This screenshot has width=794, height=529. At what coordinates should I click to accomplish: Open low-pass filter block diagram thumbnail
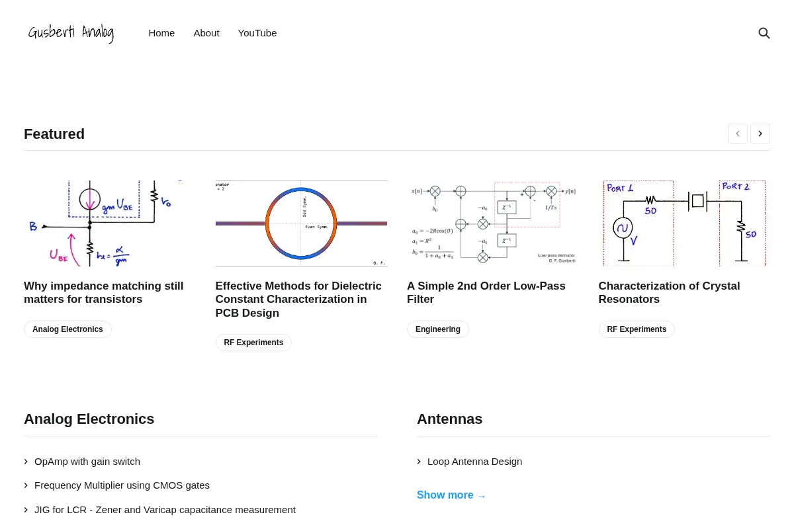[x=492, y=224]
